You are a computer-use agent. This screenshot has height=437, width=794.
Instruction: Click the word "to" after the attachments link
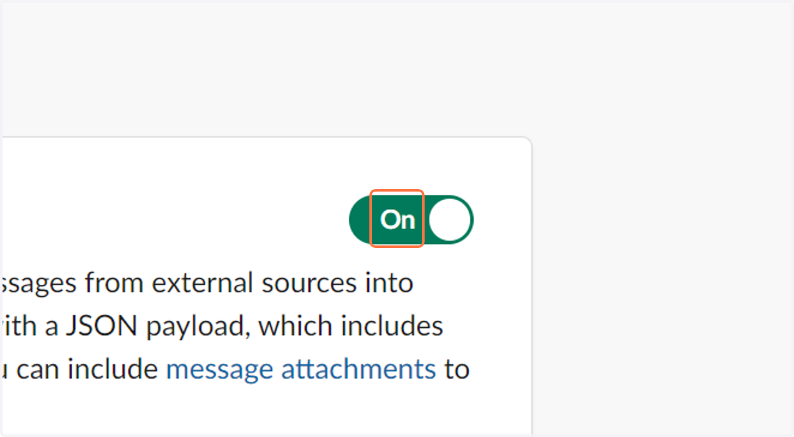(x=457, y=369)
